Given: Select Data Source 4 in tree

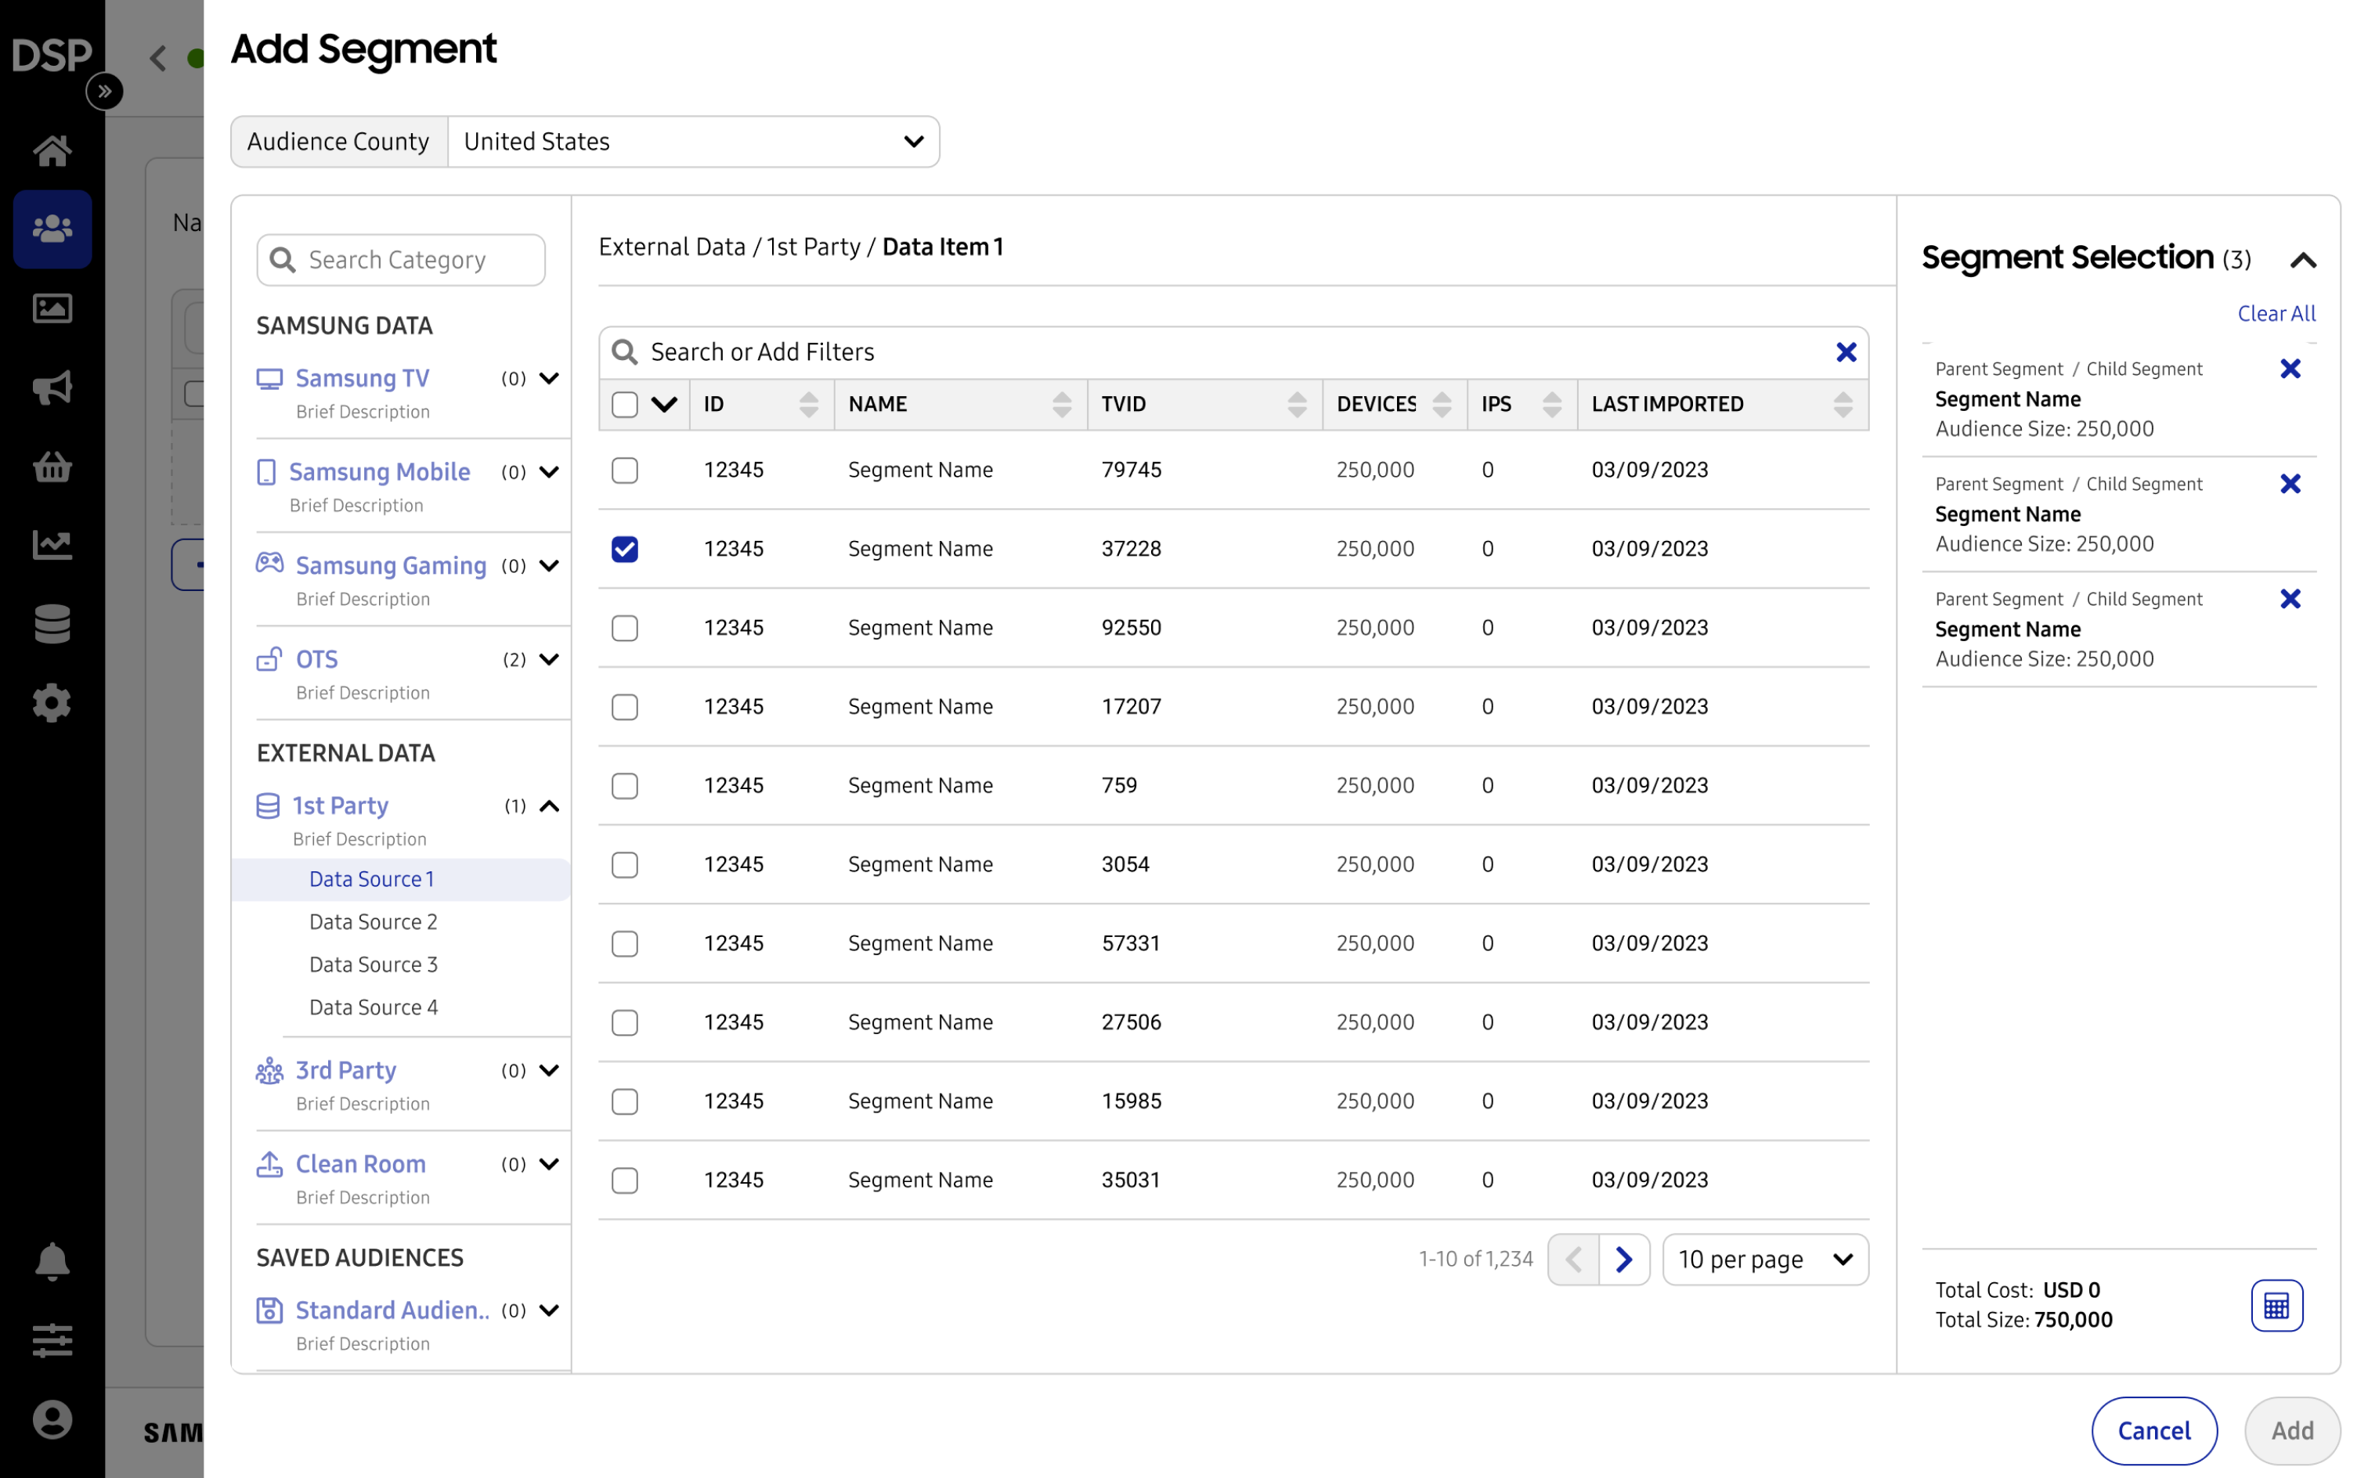Looking at the screenshot, I should (373, 1007).
